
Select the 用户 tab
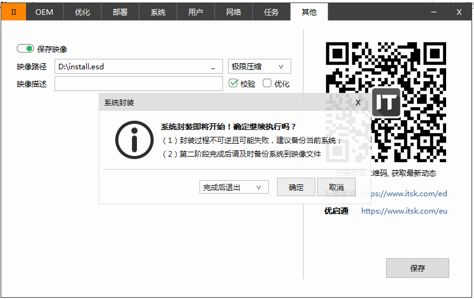[x=196, y=12]
